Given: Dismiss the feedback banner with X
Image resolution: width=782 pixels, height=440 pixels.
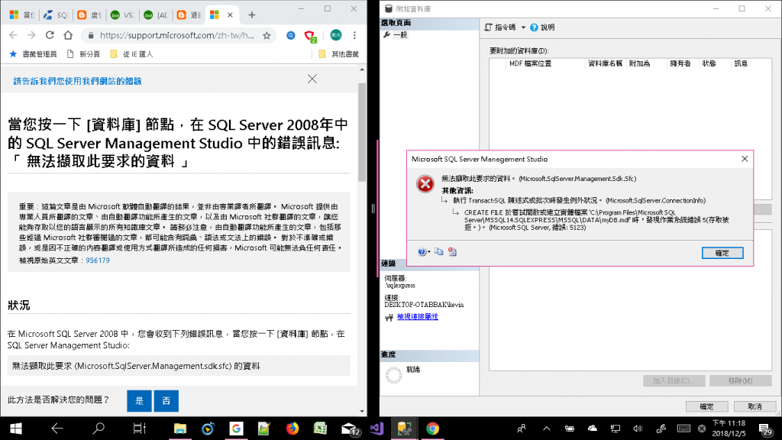Looking at the screenshot, I should click(x=312, y=79).
